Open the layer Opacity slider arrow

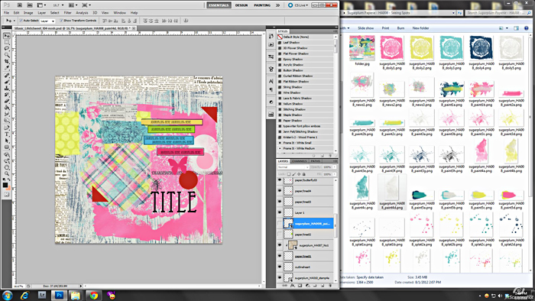335,167
